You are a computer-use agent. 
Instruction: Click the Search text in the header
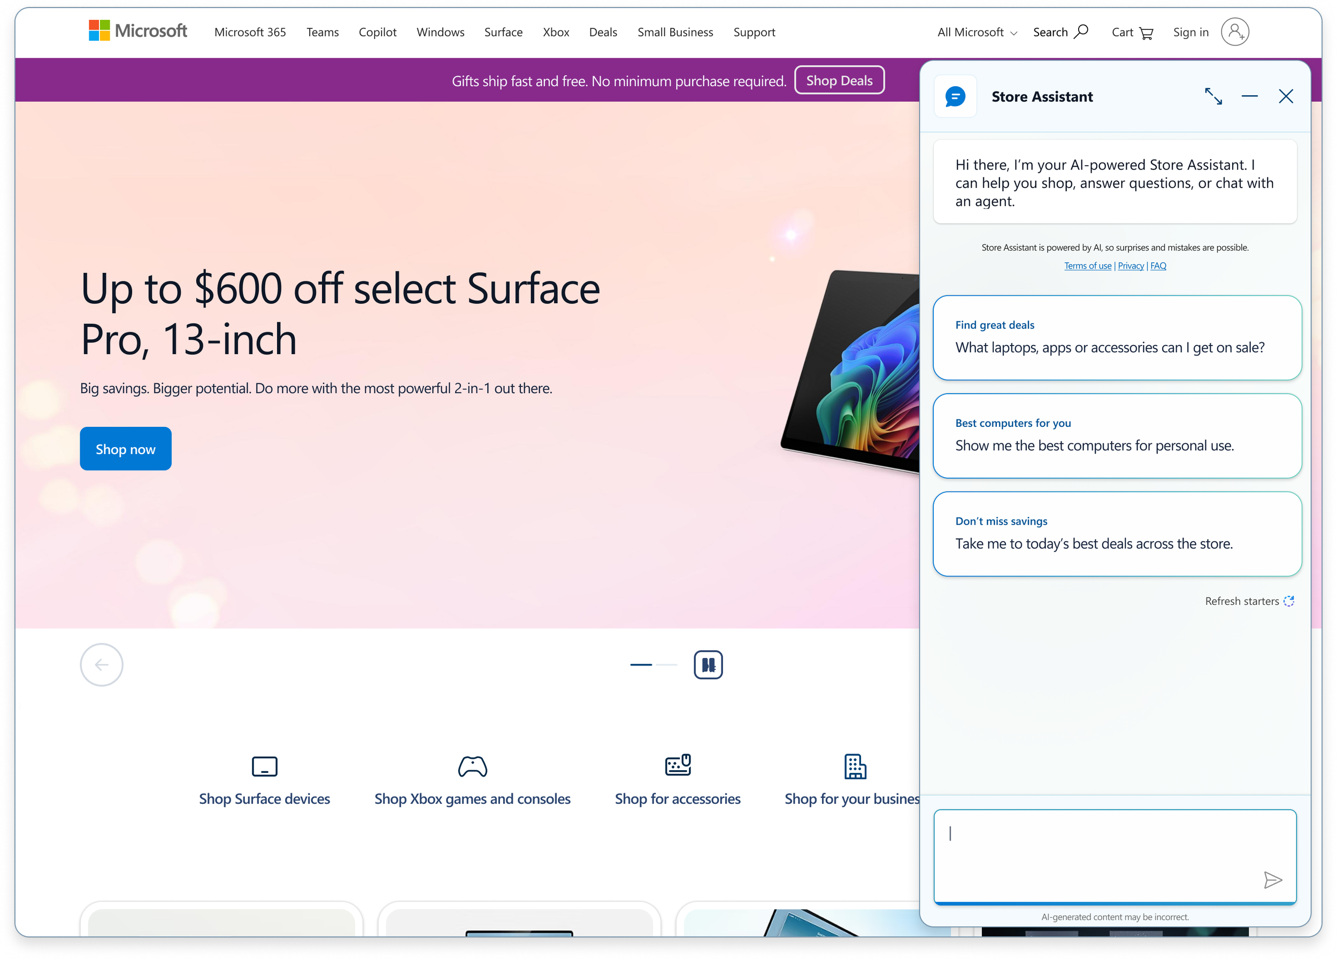click(x=1050, y=33)
